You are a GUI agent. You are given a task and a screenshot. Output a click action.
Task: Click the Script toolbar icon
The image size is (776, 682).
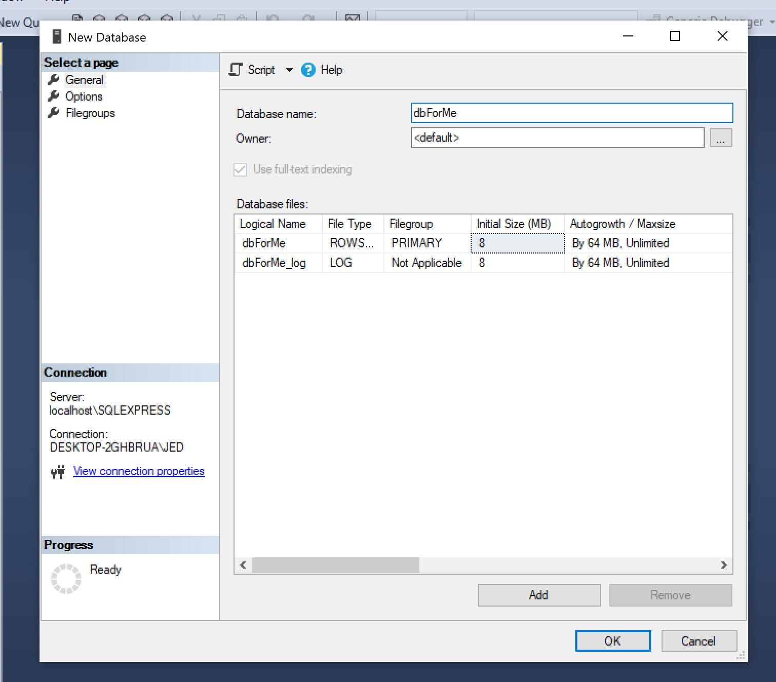236,70
